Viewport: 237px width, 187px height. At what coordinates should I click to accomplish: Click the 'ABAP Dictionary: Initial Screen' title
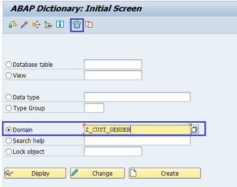[x=76, y=8]
